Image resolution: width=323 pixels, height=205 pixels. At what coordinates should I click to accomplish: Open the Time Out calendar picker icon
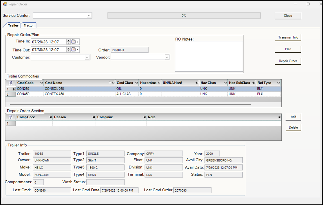(x=74, y=50)
